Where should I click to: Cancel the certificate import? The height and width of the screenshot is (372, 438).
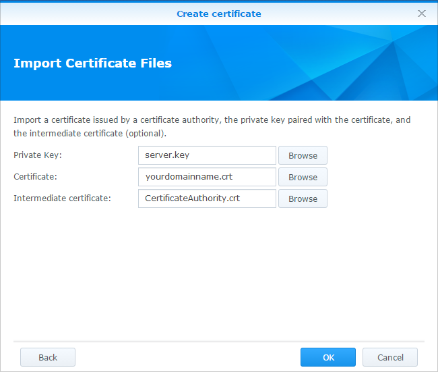(x=390, y=357)
